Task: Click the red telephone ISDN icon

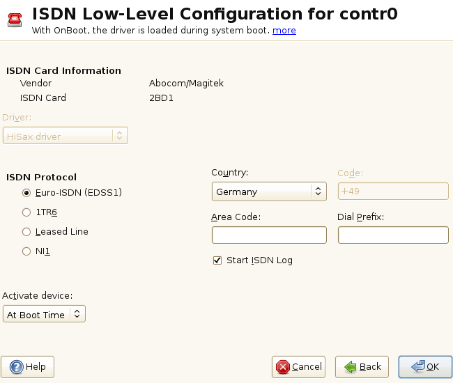Action: pos(15,19)
